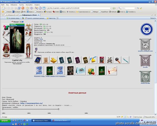Click Удалить хранимые данные button

click(x=35, y=18)
